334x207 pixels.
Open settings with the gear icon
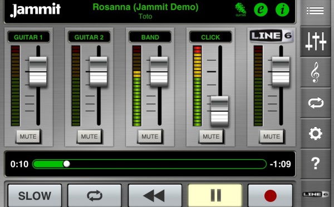tap(316, 134)
